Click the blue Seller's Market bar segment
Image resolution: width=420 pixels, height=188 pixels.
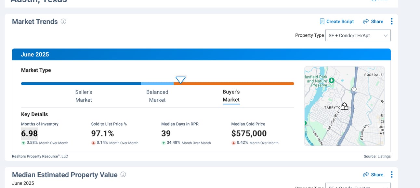[81, 83]
